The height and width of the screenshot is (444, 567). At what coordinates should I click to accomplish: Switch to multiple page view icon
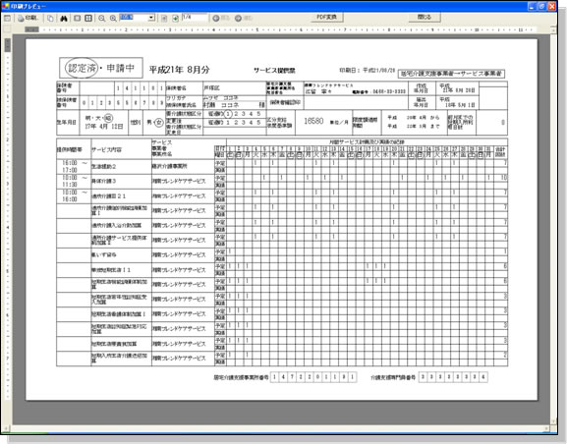pos(88,18)
